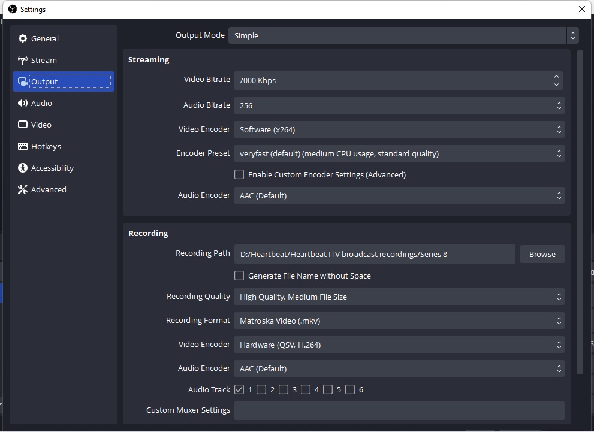
Task: Open Video settings section
Action: [64, 125]
